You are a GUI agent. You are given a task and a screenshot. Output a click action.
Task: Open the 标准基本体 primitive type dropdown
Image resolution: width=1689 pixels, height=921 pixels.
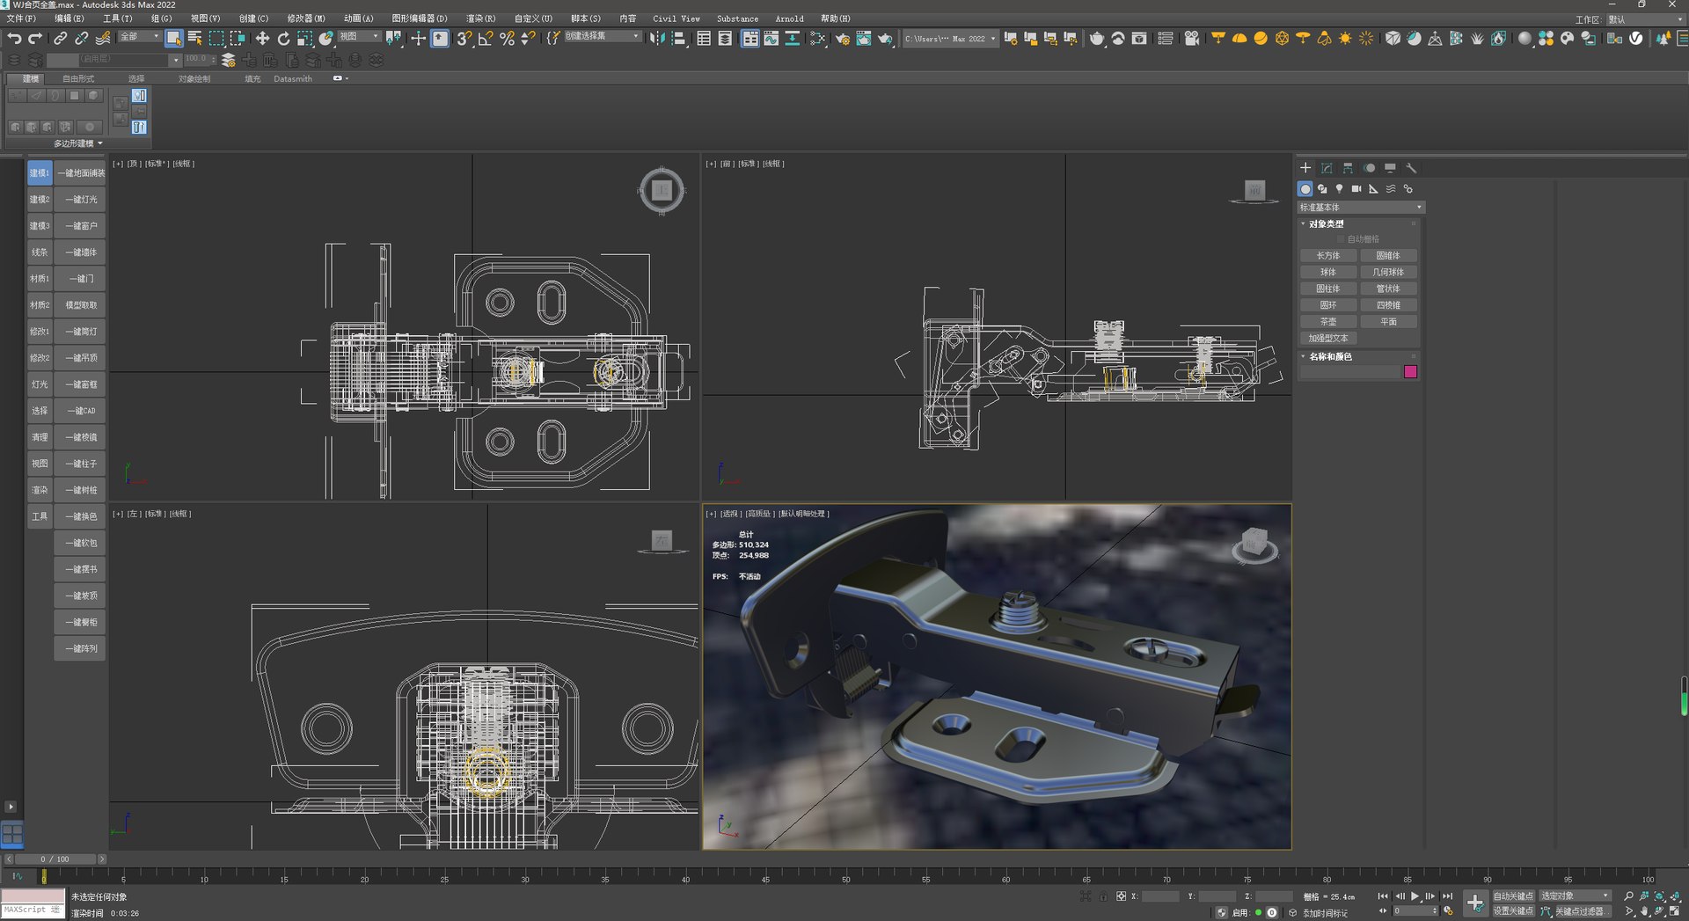tap(1360, 208)
